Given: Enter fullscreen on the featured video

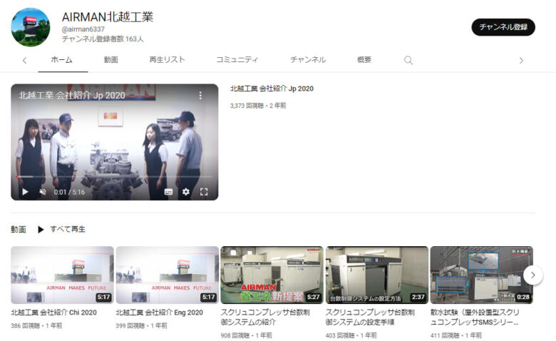Looking at the screenshot, I should [x=204, y=192].
